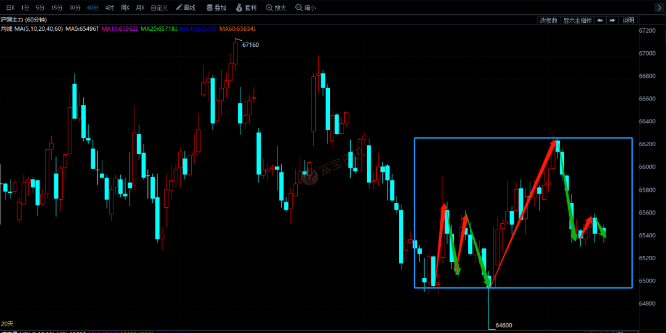
Task: Click the 均线 MA(5,10,20,40,60) indicator label
Action: click(x=32, y=28)
